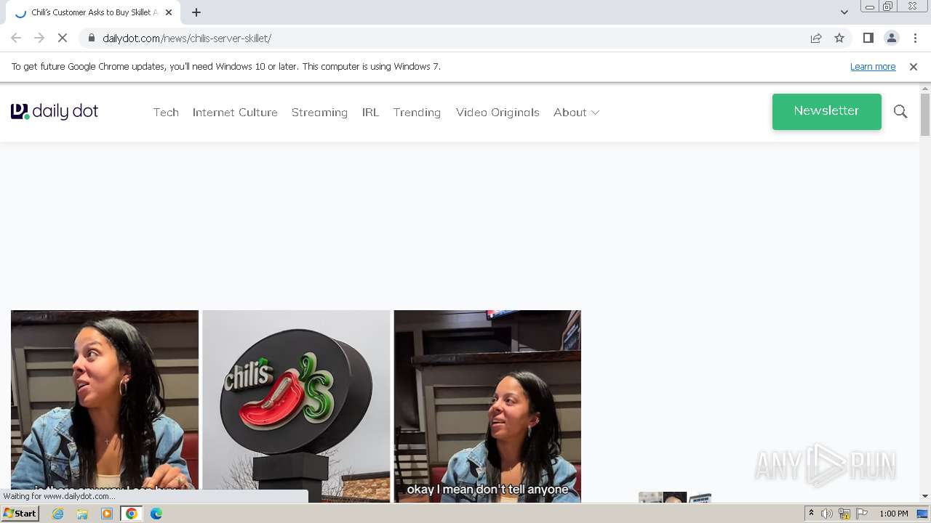This screenshot has width=931, height=523.
Task: Open the Chrome three-dot menu
Action: pos(915,38)
